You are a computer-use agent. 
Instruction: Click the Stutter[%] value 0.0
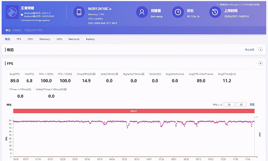click(x=155, y=81)
